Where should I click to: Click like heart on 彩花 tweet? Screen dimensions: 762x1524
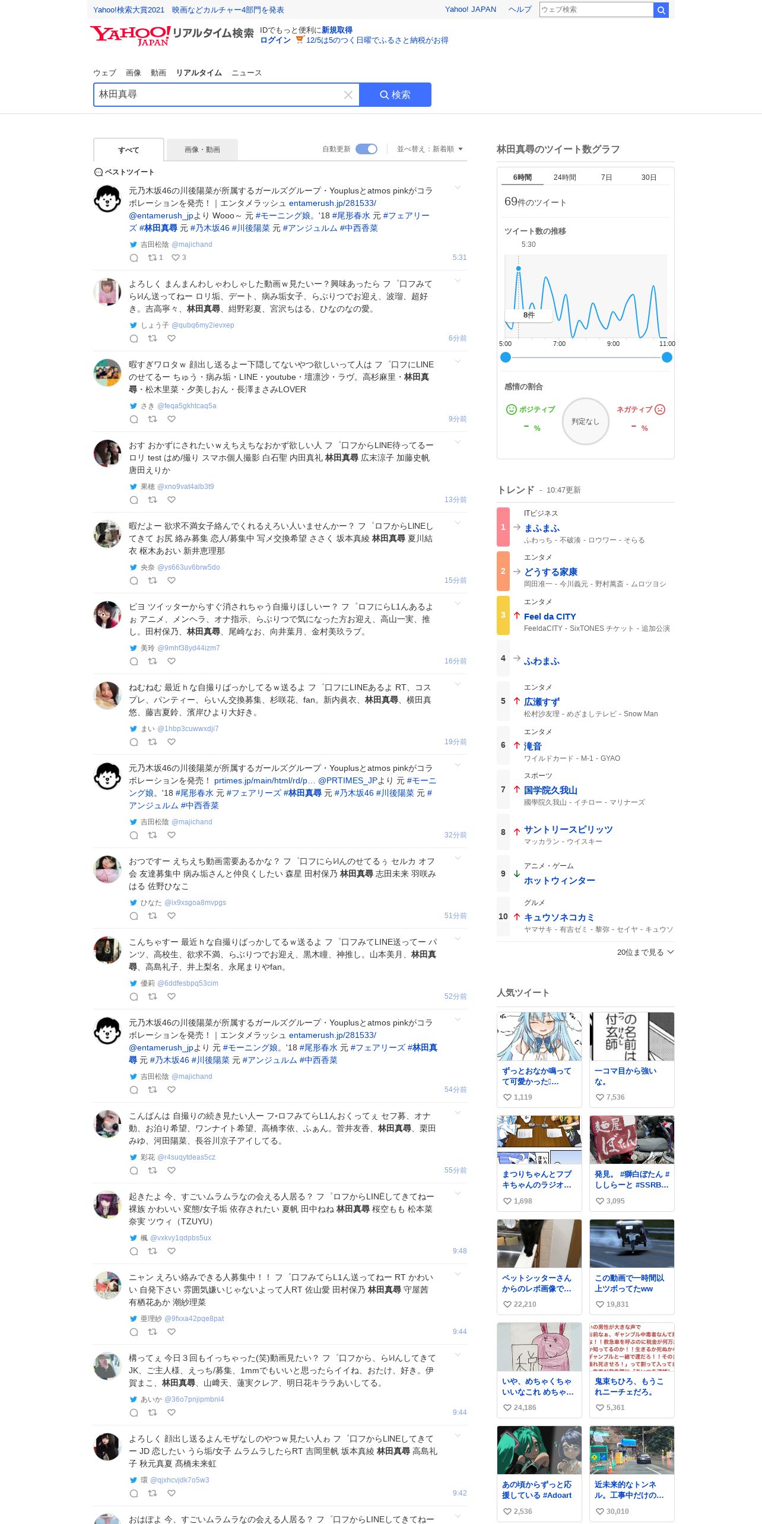[172, 1170]
